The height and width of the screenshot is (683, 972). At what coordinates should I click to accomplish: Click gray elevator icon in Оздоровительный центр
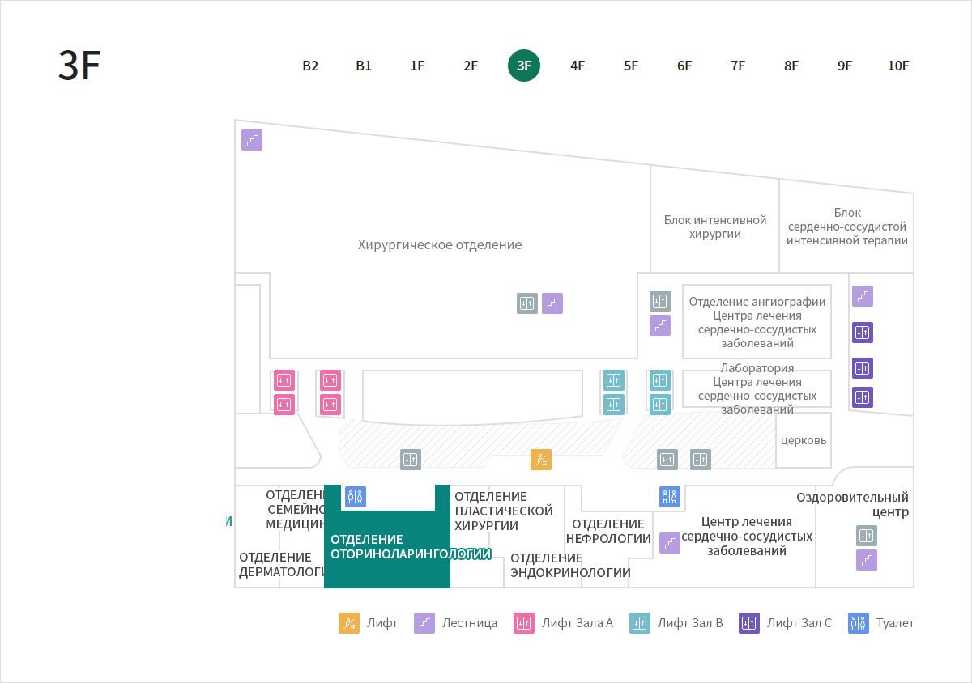[x=867, y=536]
